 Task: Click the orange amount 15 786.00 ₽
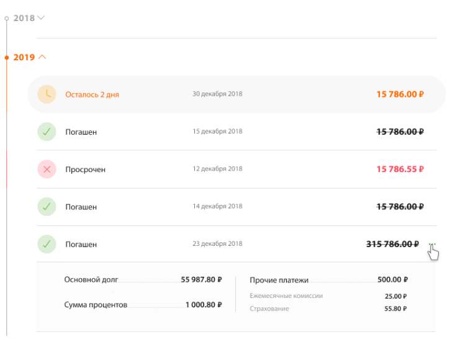click(400, 94)
